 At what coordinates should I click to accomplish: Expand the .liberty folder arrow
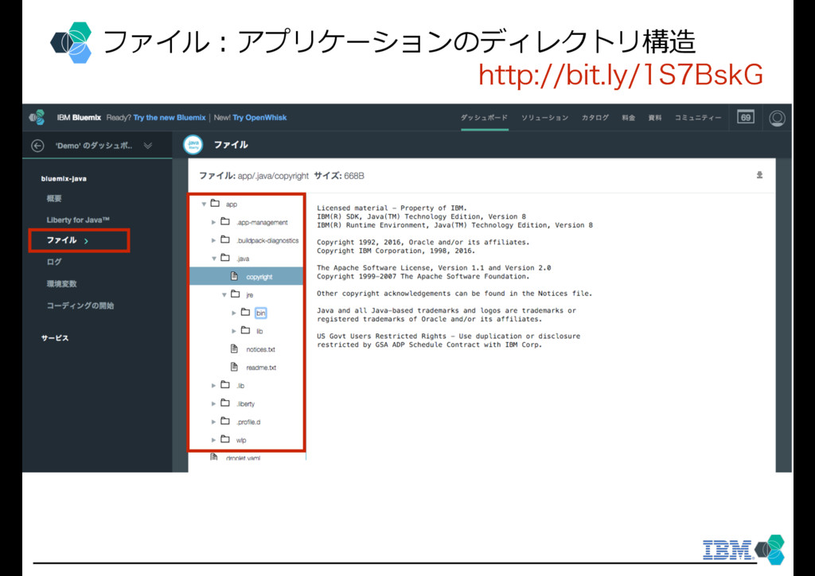pyautogui.click(x=213, y=403)
